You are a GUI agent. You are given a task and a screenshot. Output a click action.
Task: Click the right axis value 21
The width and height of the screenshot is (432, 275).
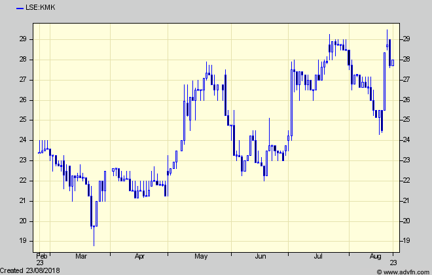click(x=406, y=200)
